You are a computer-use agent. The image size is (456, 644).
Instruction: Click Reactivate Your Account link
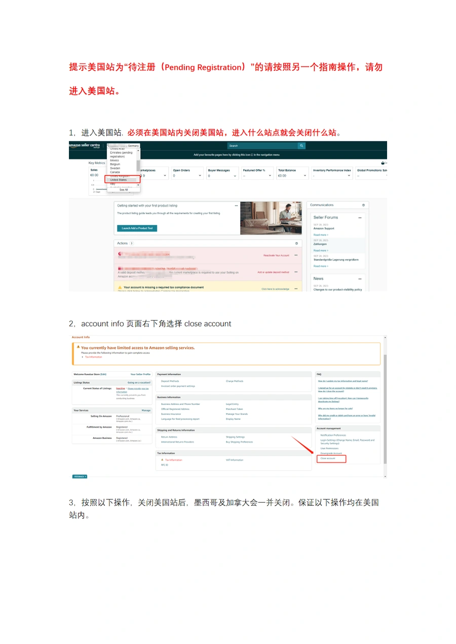click(277, 255)
